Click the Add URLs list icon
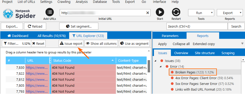 (x=50, y=12)
